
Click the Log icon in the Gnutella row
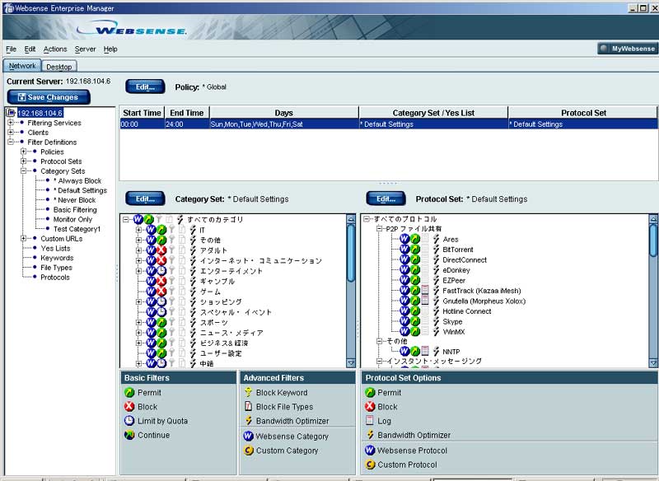(x=425, y=301)
